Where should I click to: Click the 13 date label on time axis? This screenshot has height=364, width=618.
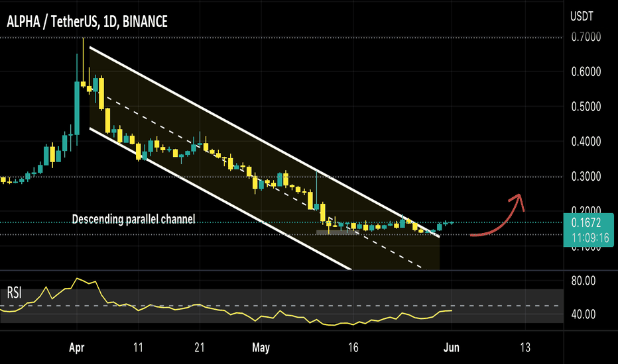pyautogui.click(x=525, y=348)
